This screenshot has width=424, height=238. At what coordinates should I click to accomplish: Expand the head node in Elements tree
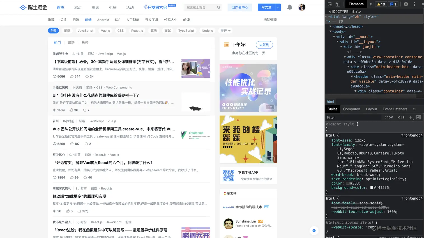pyautogui.click(x=330, y=26)
